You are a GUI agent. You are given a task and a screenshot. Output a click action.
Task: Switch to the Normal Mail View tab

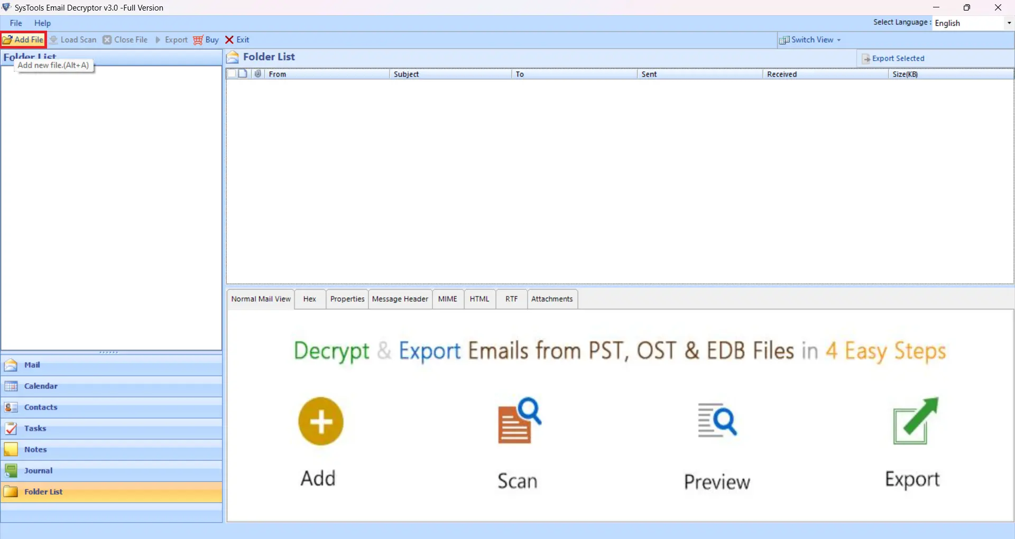click(x=261, y=299)
